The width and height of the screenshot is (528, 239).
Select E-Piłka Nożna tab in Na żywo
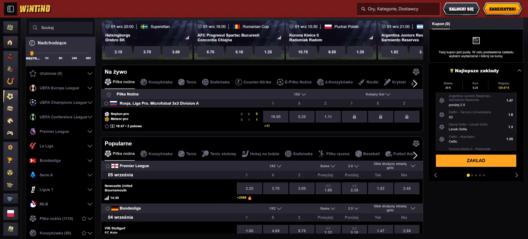click(294, 82)
